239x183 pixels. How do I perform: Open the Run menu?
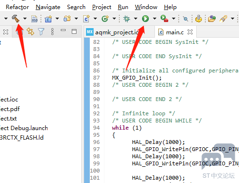pos(123,7)
